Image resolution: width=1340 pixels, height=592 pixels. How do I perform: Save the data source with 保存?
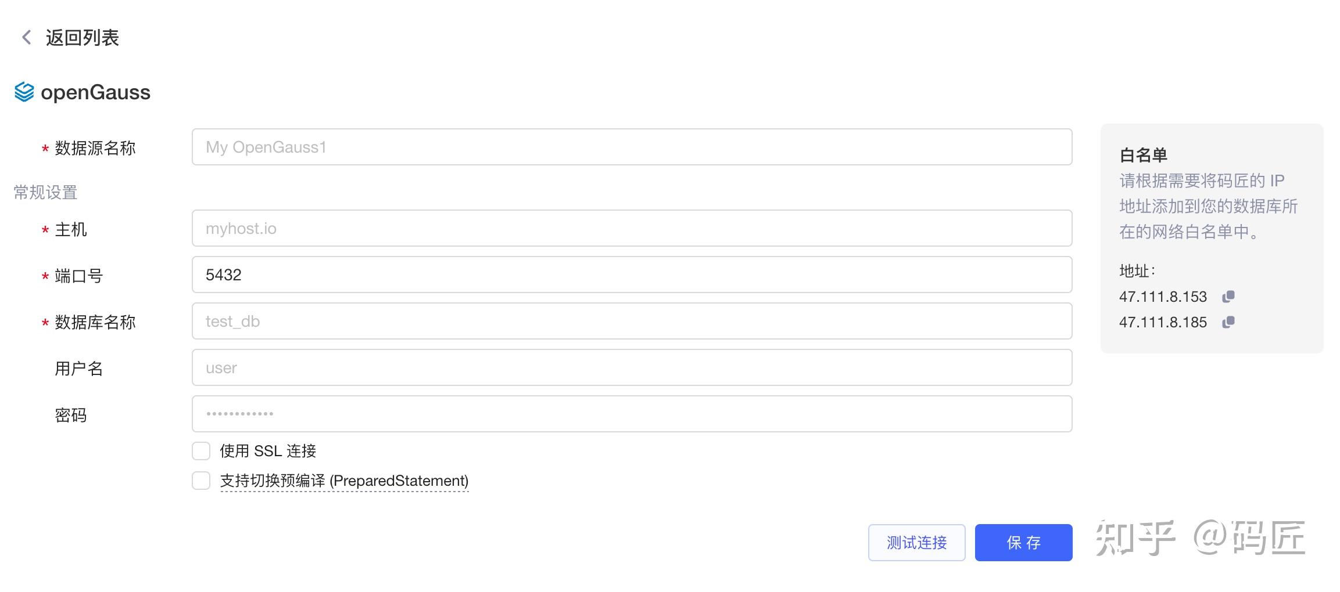tap(1023, 543)
